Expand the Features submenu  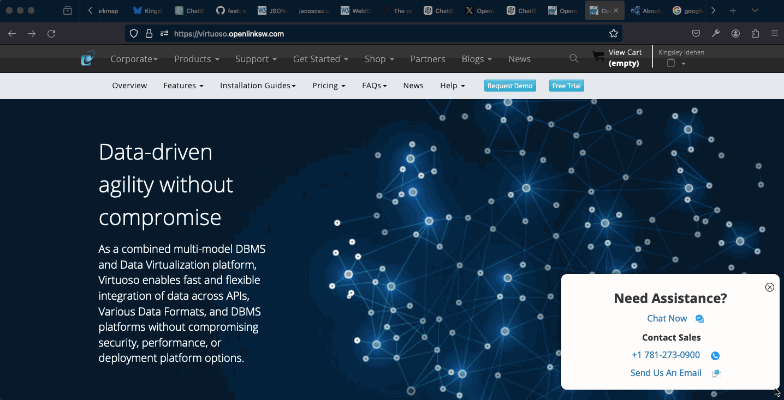[x=183, y=86]
